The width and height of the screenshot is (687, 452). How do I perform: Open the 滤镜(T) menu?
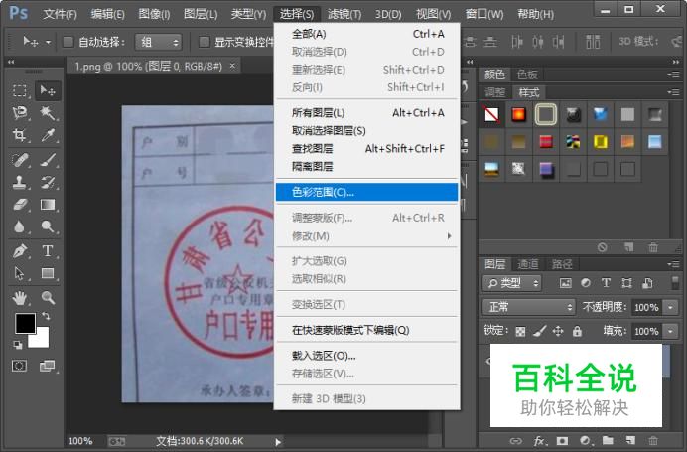coord(344,14)
